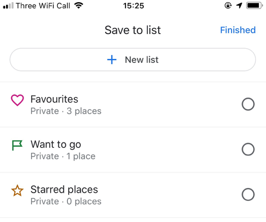Tap the location arrow status icon
Screen dimensions: 266x222
pyautogui.click(x=239, y=6)
